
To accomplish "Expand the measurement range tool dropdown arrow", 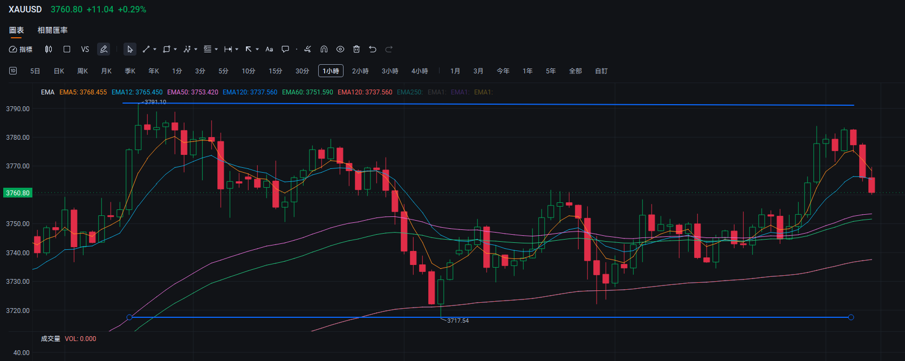I will pos(237,49).
